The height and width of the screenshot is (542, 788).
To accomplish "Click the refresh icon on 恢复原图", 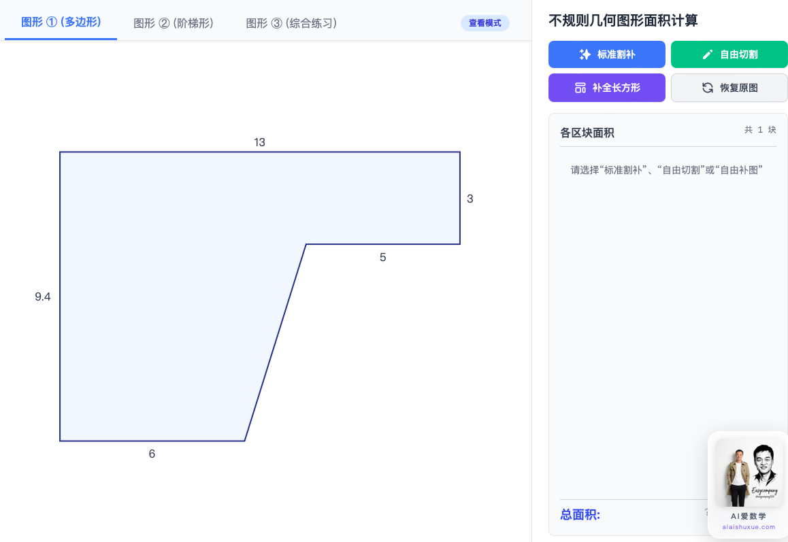I will click(x=708, y=88).
